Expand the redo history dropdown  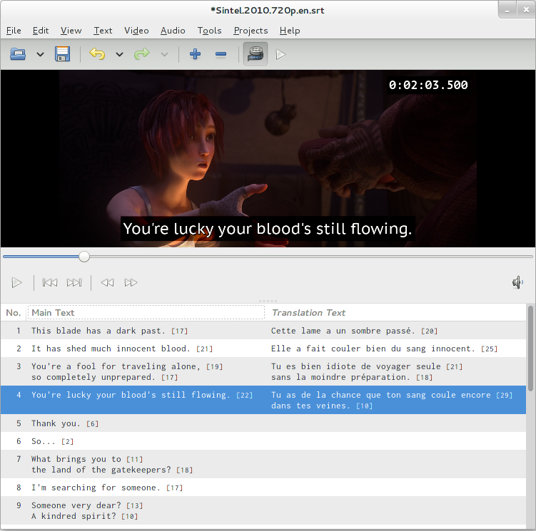[x=164, y=54]
